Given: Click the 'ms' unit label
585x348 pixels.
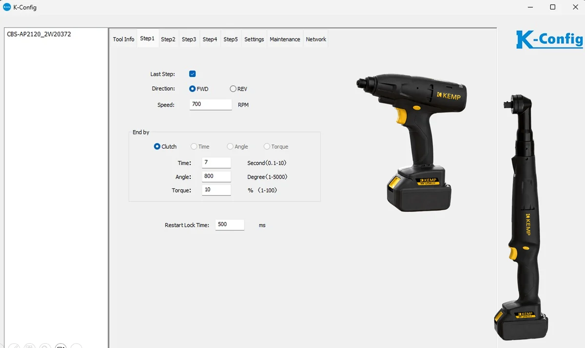Looking at the screenshot, I should (262, 225).
